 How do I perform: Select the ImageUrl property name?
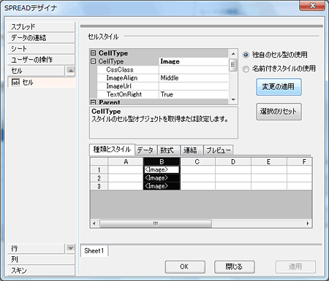point(118,86)
